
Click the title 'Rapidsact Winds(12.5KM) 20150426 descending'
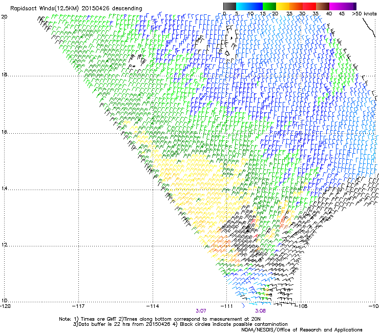(x=76, y=9)
